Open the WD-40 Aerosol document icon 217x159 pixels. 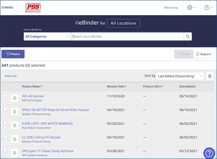coord(15,98)
